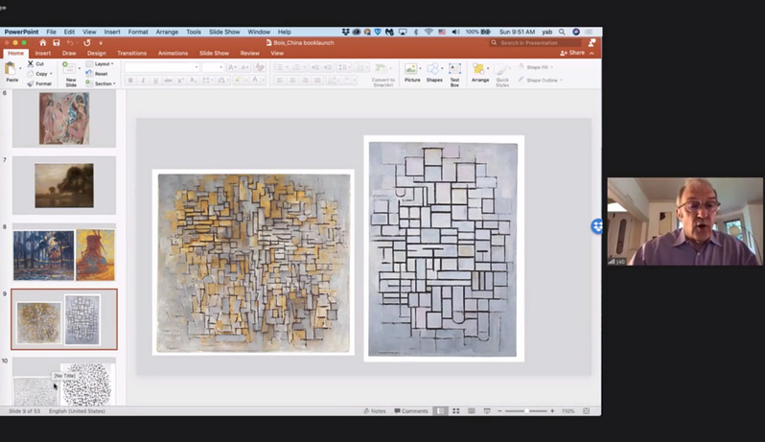Screen dimensions: 765x442
Task: Click the Arrange icon
Action: coord(480,70)
